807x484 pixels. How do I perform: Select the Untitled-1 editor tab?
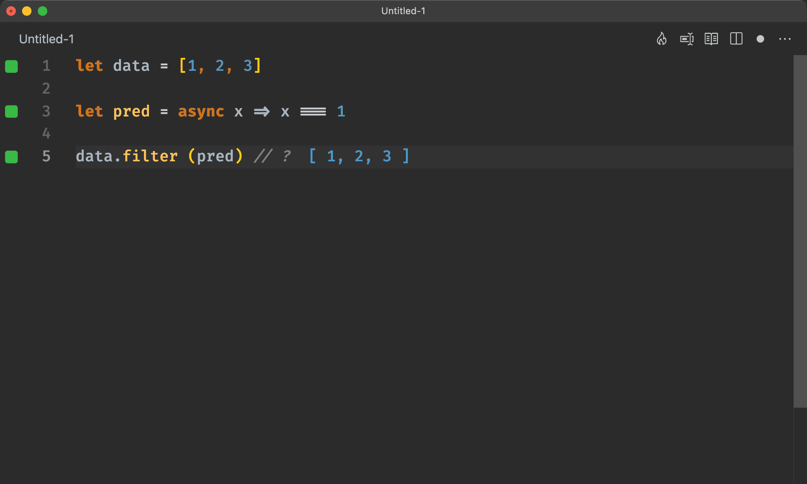(46, 39)
